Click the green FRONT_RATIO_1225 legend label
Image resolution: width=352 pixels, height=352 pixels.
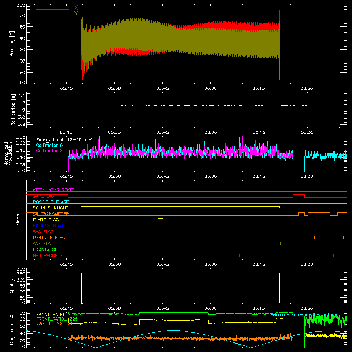(57, 319)
